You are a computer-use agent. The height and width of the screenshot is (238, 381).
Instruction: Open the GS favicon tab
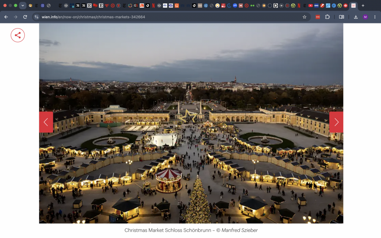tap(136, 5)
